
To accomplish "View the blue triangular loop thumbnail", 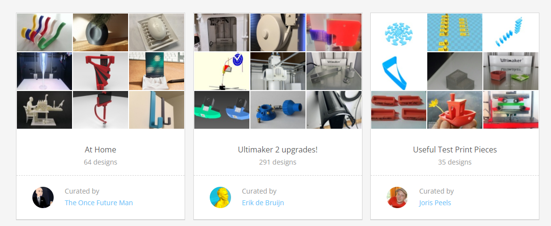I will click(399, 71).
